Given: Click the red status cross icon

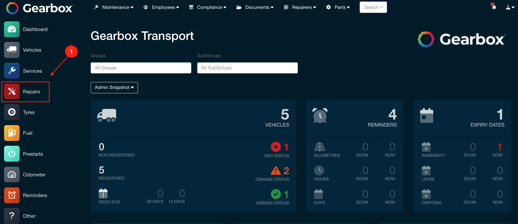Looking at the screenshot, I should pos(276,147).
